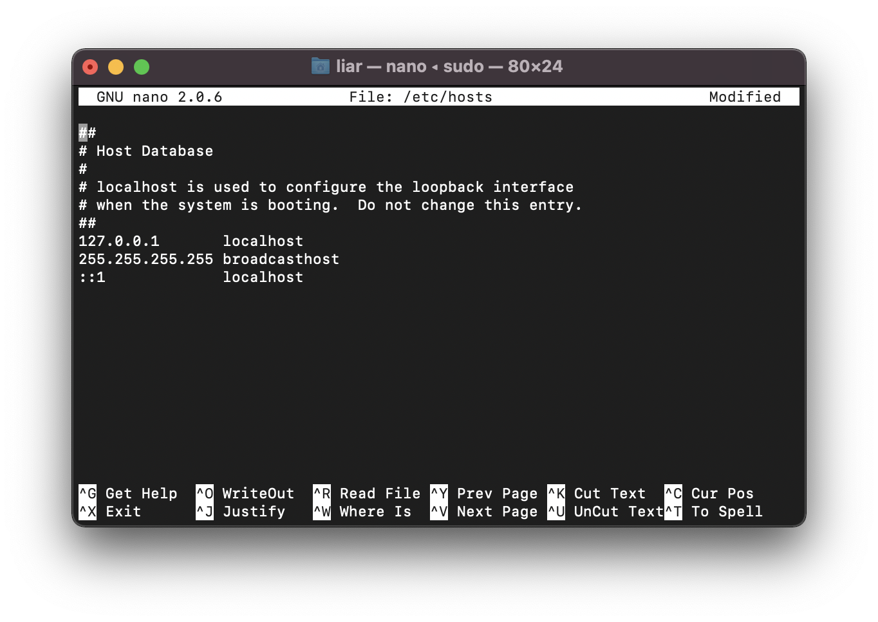Image resolution: width=878 pixels, height=622 pixels.
Task: Click the ^X Exit shortcut
Action: (110, 511)
